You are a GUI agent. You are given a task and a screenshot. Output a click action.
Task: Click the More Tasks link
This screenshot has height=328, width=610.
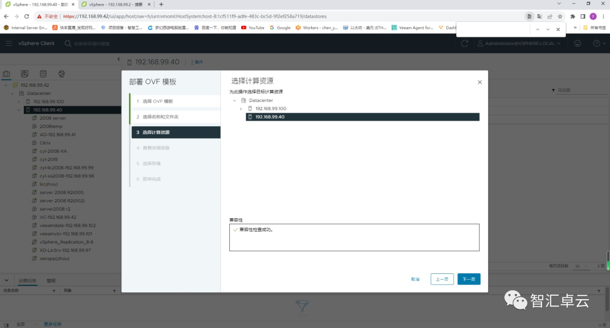coord(53,325)
